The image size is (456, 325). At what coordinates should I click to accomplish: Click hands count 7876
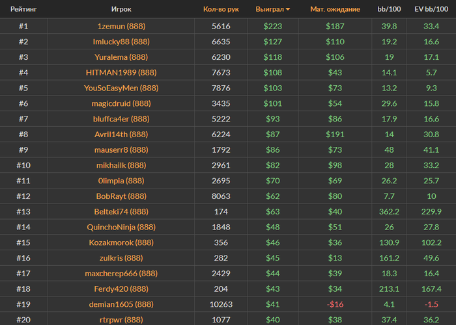click(221, 88)
